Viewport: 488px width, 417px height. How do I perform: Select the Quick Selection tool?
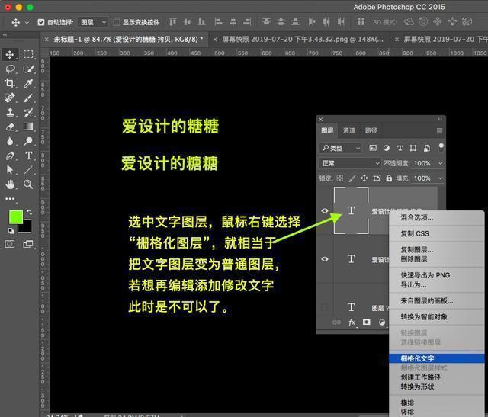tap(28, 69)
